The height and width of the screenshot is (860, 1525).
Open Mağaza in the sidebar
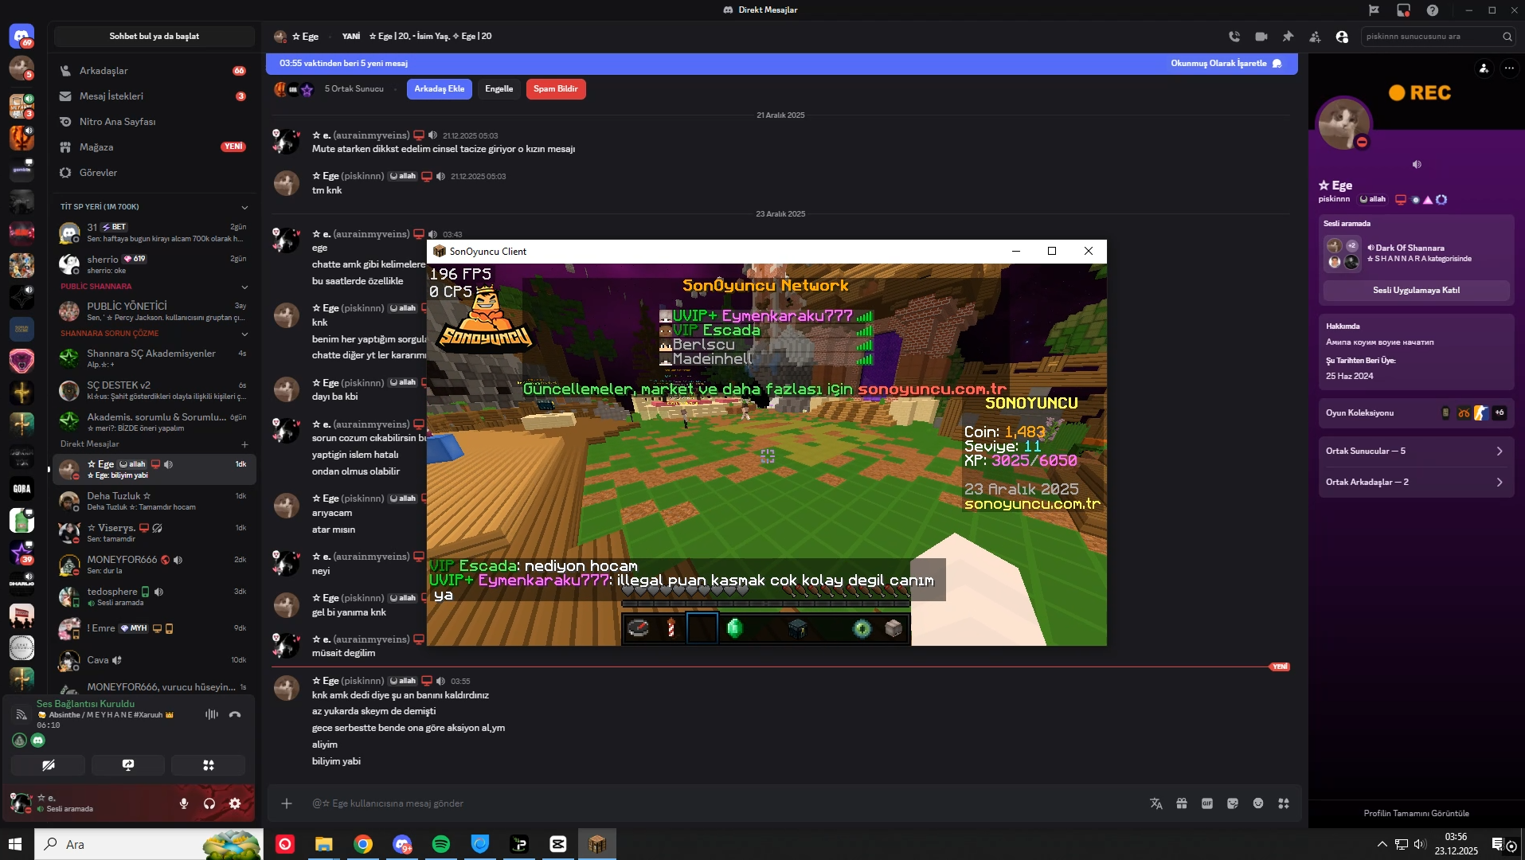click(x=154, y=147)
